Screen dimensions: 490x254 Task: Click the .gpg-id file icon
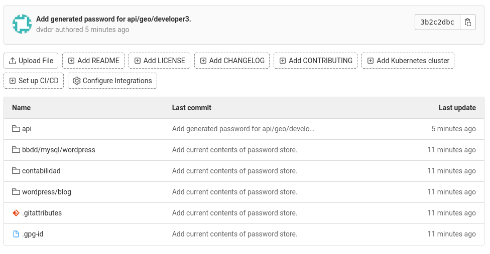coord(16,234)
